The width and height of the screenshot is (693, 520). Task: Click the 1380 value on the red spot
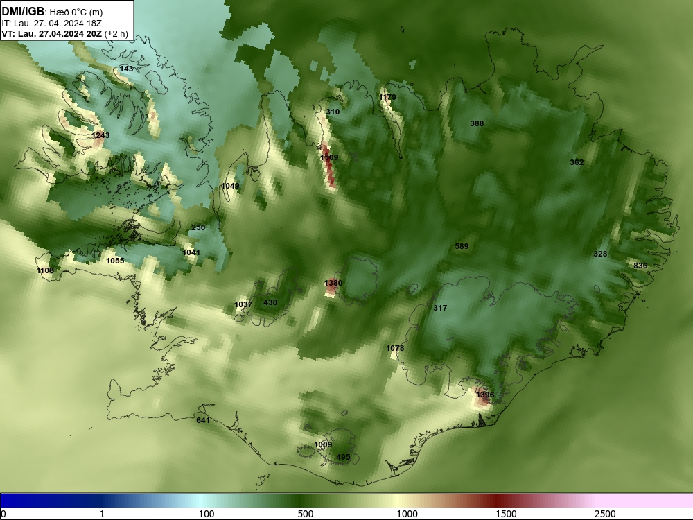(x=333, y=283)
